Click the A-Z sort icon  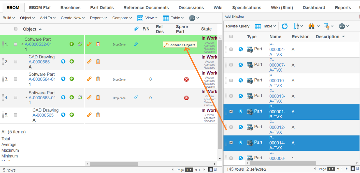click(x=296, y=26)
